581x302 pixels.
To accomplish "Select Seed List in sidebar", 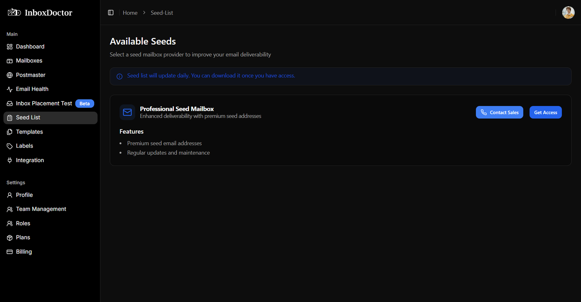I will click(28, 118).
